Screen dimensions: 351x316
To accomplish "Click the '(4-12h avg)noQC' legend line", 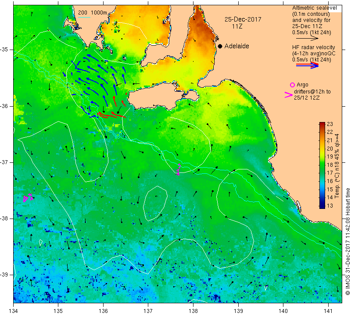I will (x=314, y=54).
